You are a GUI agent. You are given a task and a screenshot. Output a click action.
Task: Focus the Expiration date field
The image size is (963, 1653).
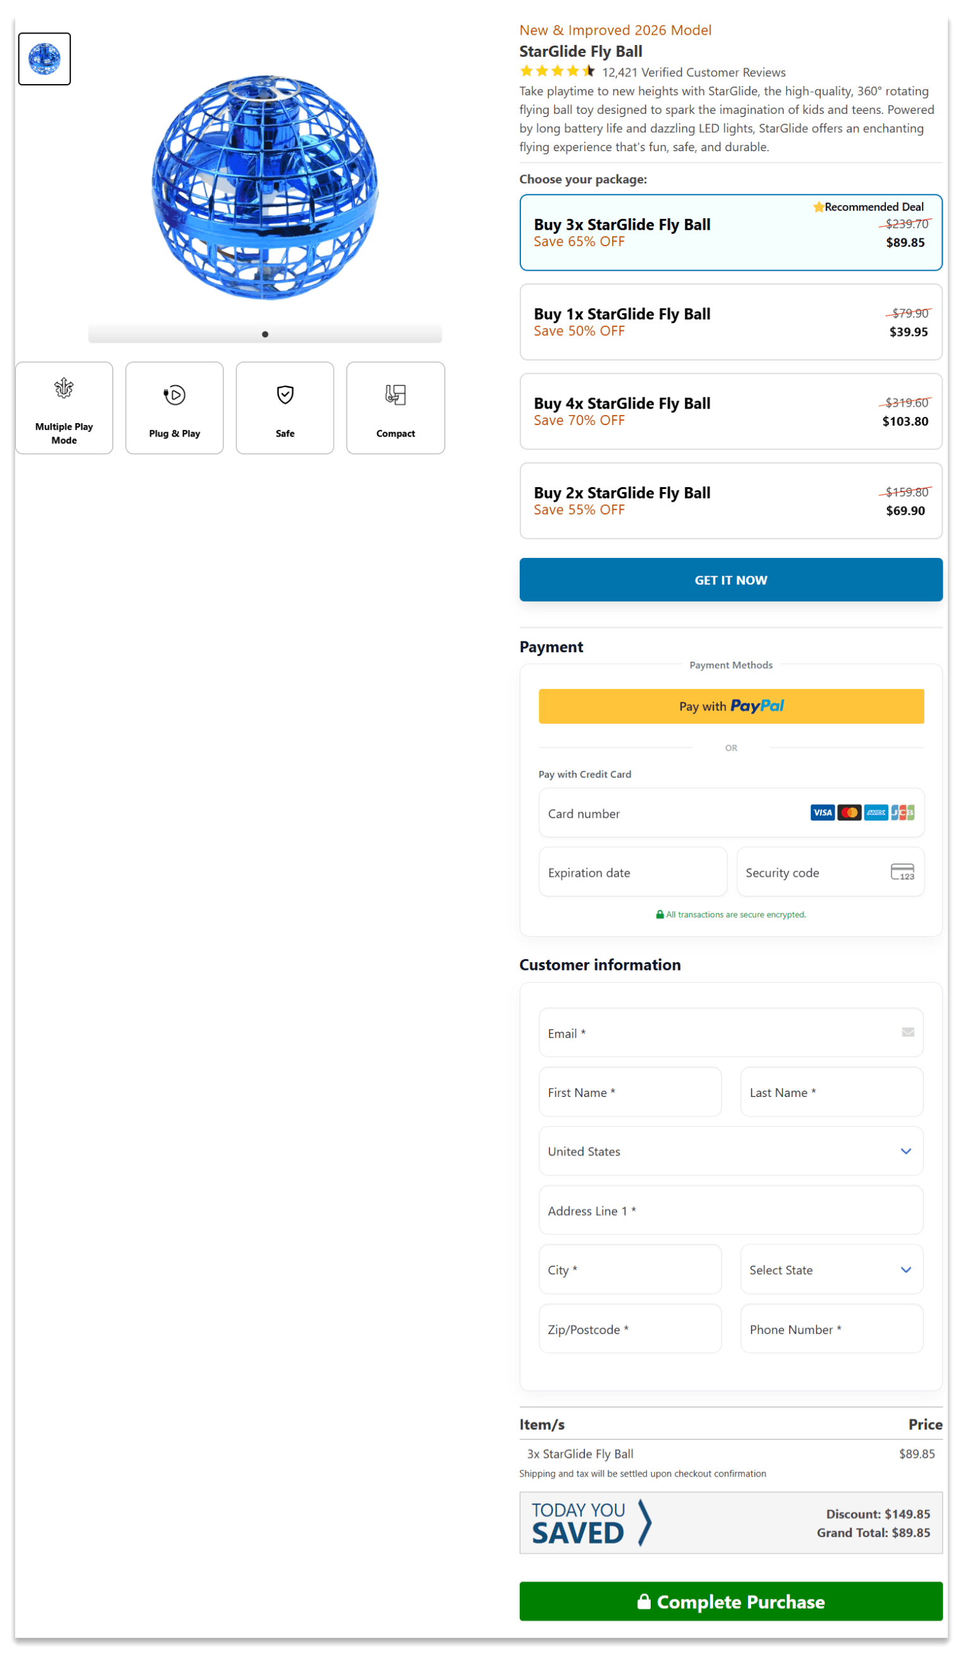[x=632, y=872]
